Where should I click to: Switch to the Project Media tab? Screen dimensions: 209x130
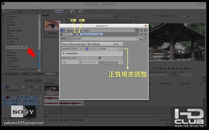[11, 74]
